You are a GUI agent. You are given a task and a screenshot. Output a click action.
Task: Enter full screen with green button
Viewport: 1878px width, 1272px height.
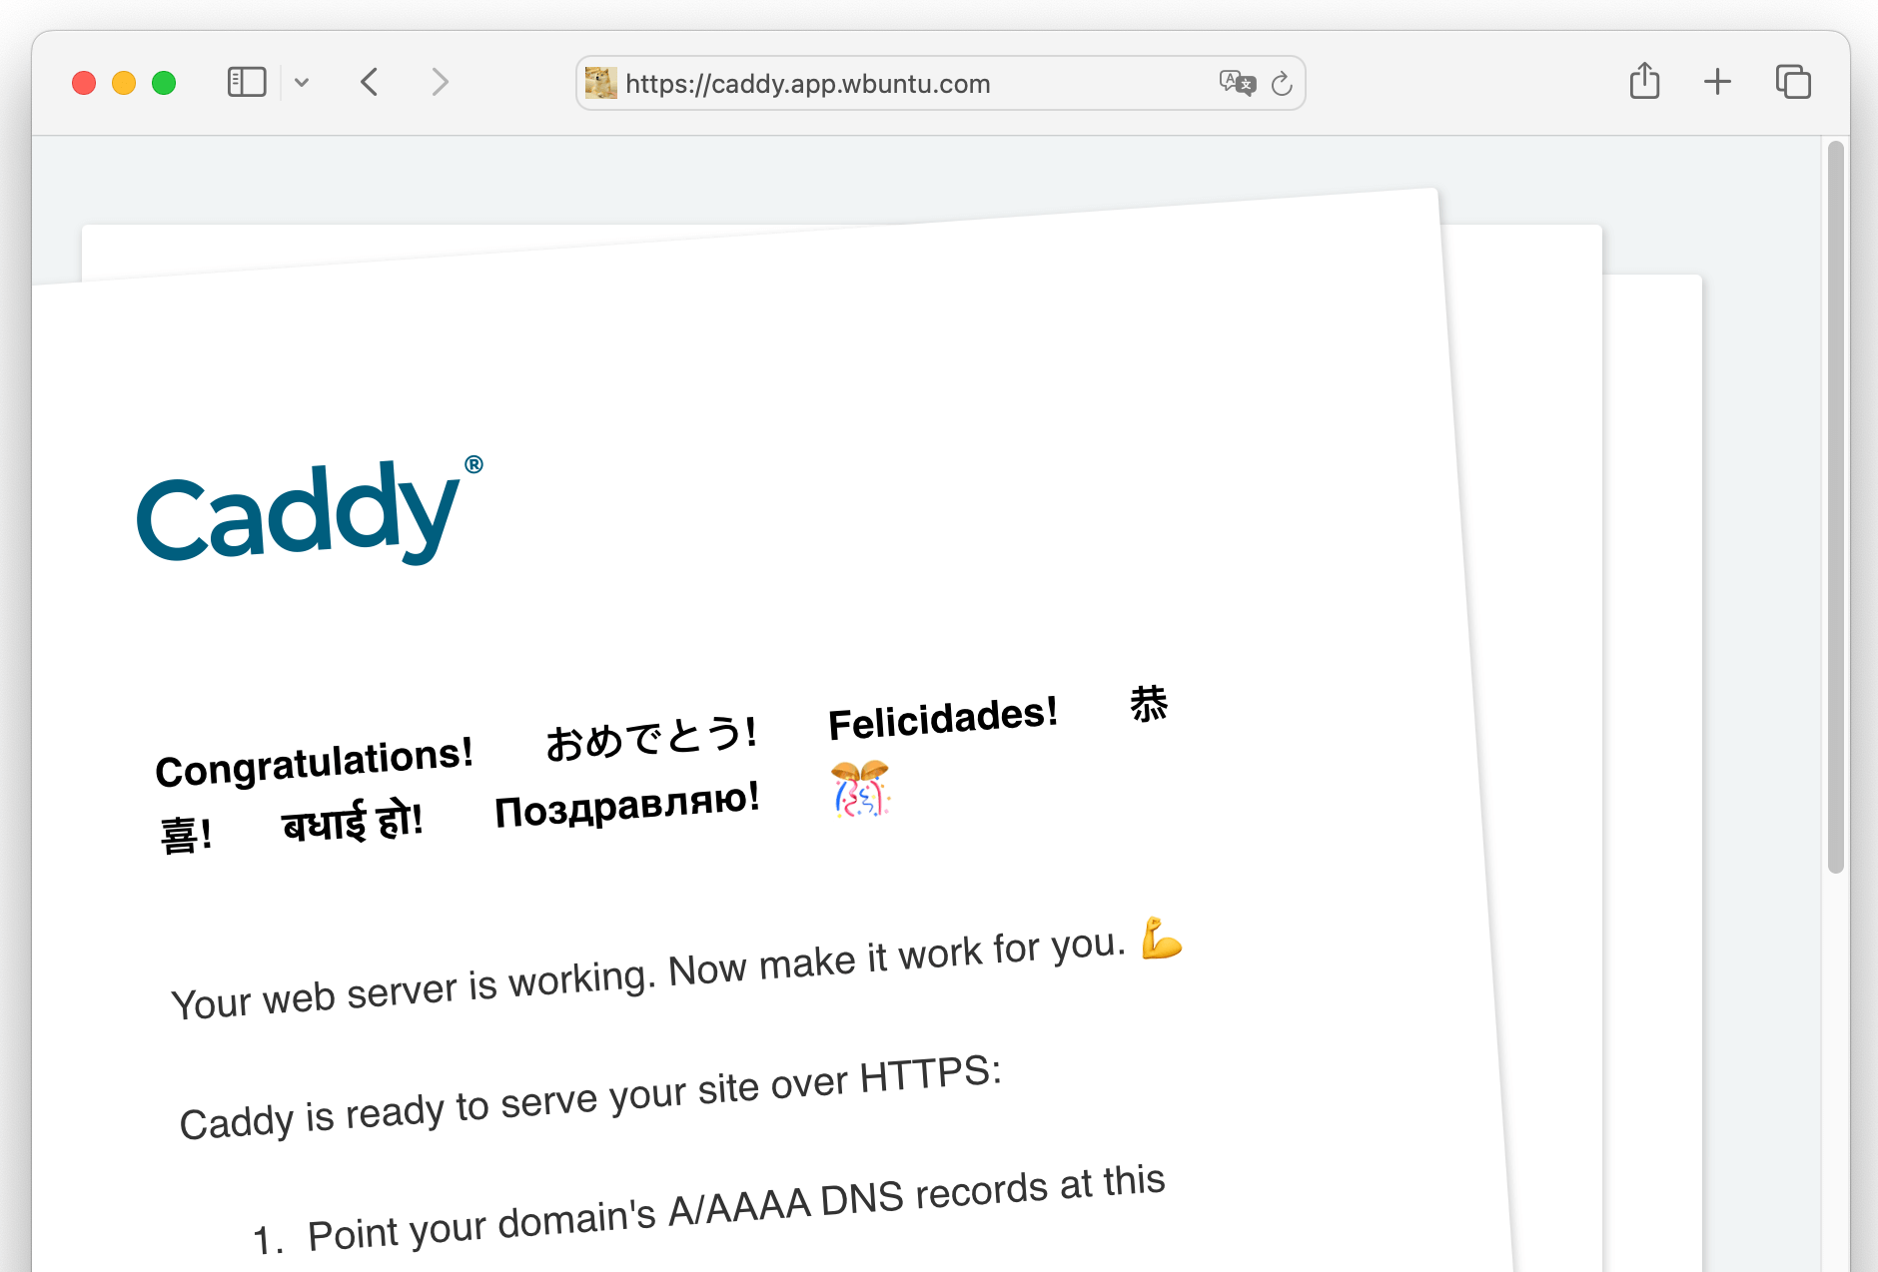click(x=164, y=83)
